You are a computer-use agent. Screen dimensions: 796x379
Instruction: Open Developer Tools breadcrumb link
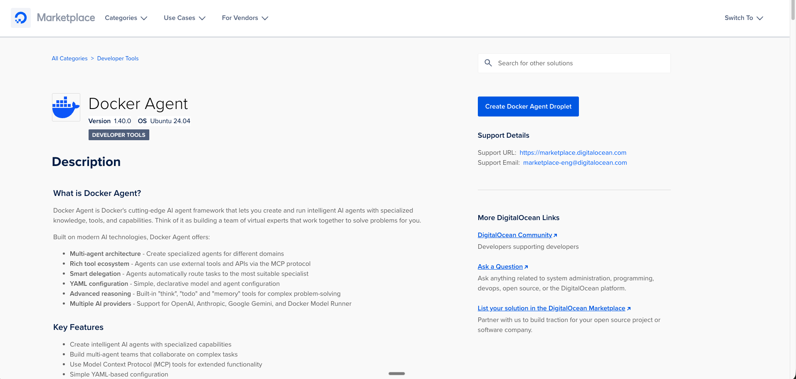(118, 58)
